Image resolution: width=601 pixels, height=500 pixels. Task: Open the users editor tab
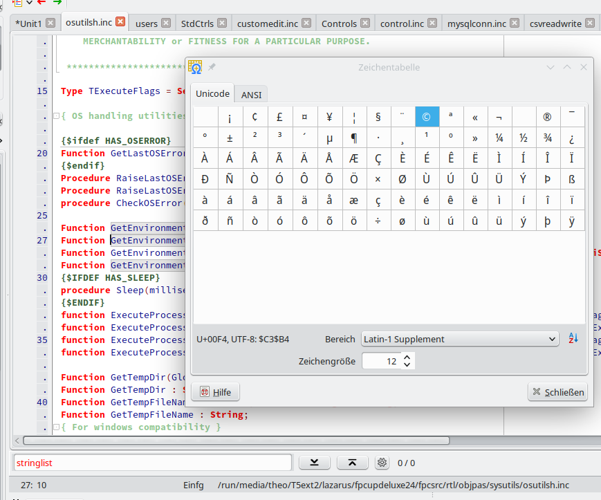(147, 24)
